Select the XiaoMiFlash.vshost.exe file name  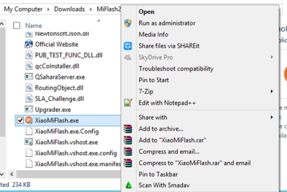coord(66,142)
